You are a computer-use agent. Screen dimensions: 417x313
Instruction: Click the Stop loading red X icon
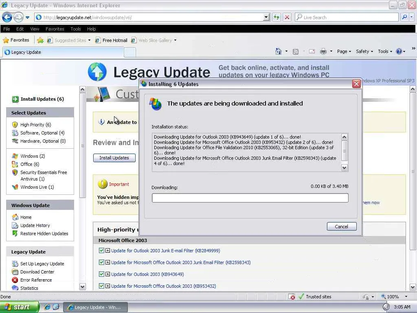coord(287,17)
